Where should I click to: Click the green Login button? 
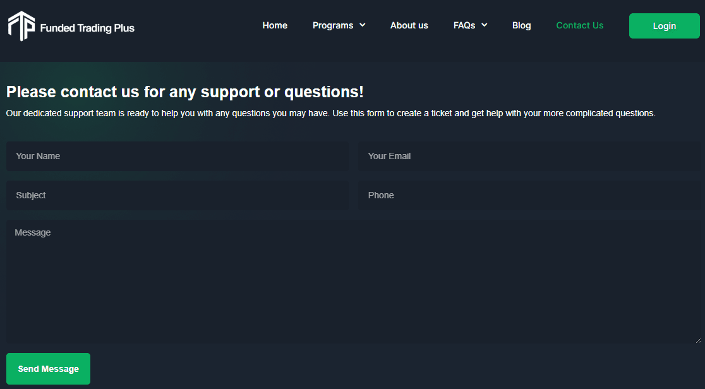(x=664, y=26)
